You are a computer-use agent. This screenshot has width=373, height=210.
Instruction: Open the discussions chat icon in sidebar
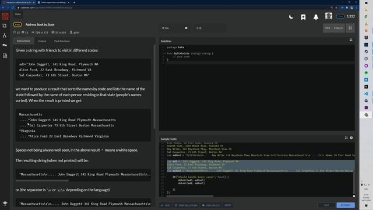(x=5, y=45)
